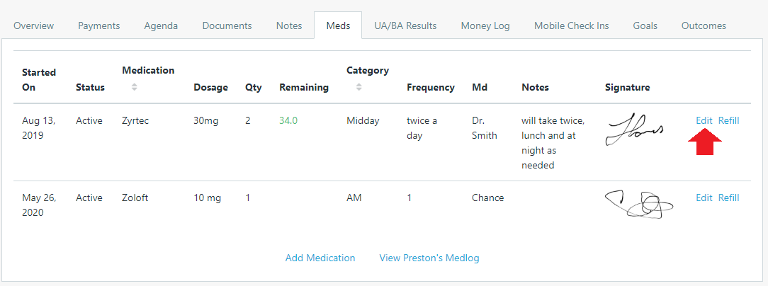The image size is (768, 286).
Task: Click the Add Medication link
Action: tap(320, 258)
